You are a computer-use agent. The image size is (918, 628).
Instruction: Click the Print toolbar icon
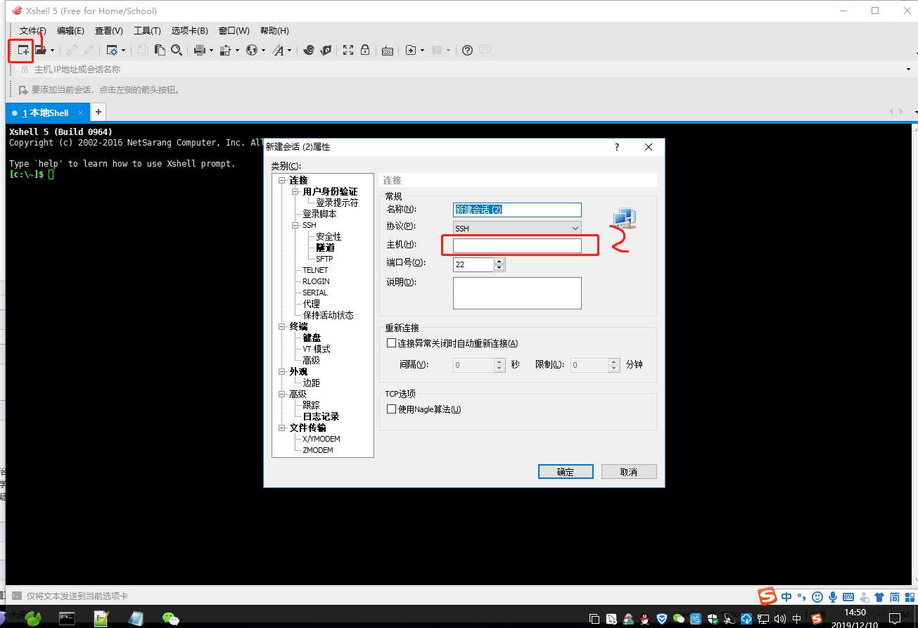tap(199, 50)
